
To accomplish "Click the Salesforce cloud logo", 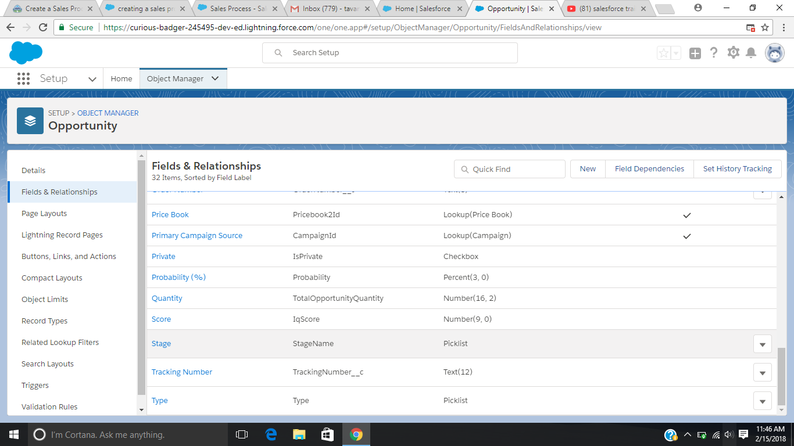I will pos(26,53).
